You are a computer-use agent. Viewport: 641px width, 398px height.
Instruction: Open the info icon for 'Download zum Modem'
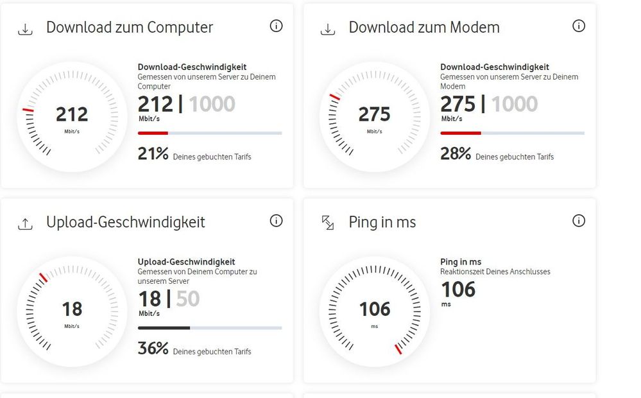tap(578, 26)
